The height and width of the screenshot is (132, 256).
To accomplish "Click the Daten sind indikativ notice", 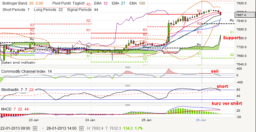I will pos(18,62).
